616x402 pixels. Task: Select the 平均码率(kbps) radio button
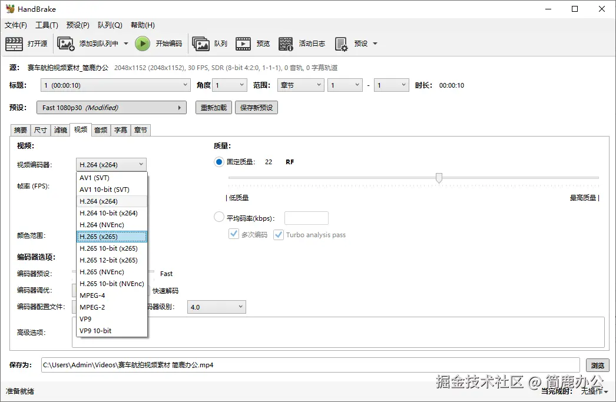click(219, 217)
